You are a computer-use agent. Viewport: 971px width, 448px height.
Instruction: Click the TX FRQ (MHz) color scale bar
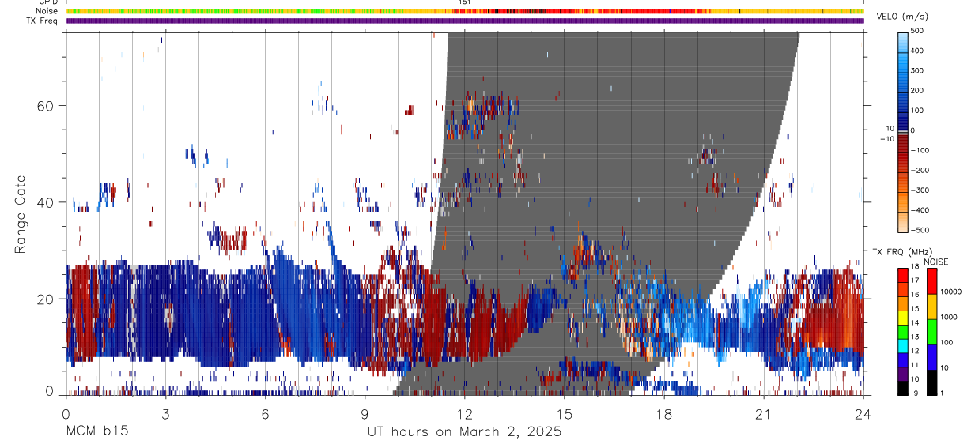pos(902,331)
